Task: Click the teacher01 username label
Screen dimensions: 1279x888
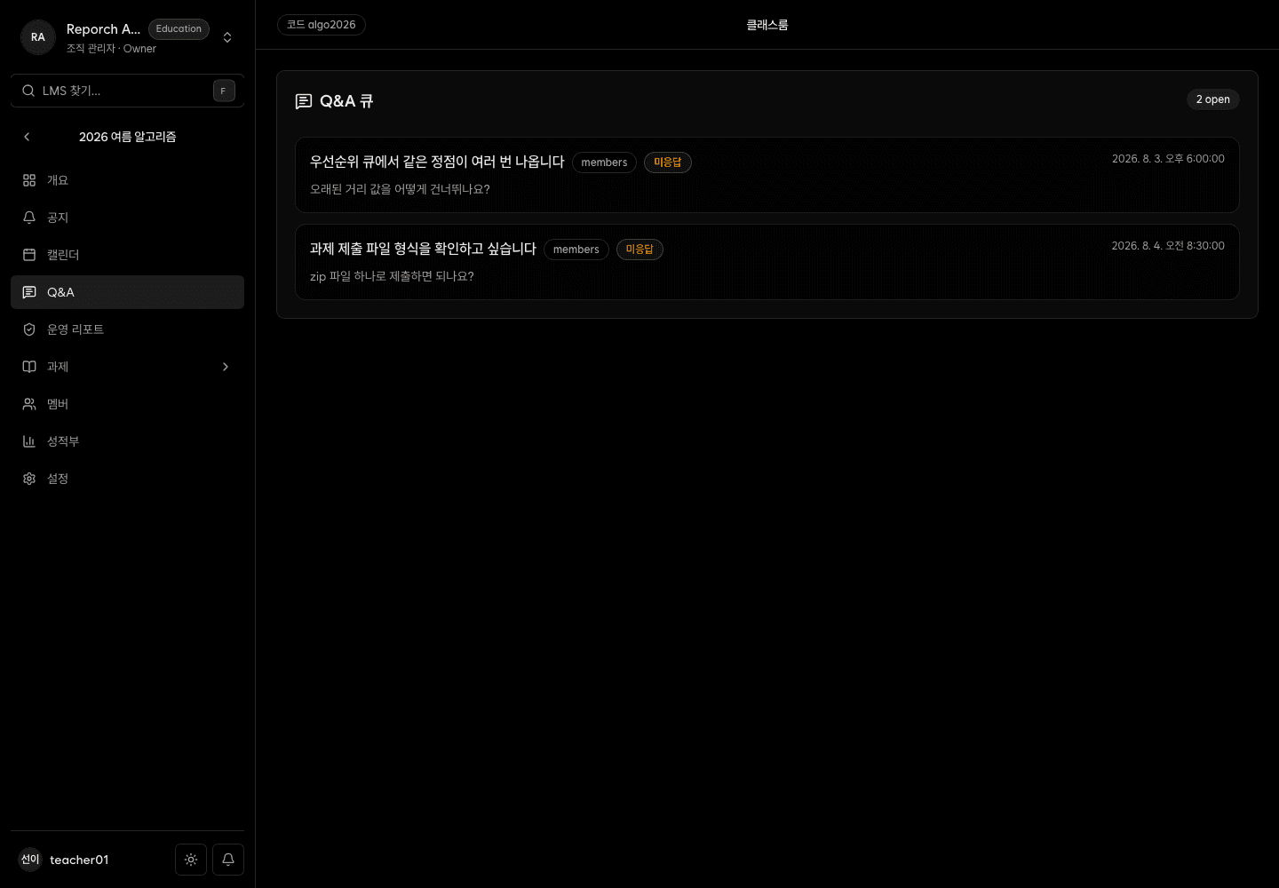Action: pyautogui.click(x=79, y=860)
